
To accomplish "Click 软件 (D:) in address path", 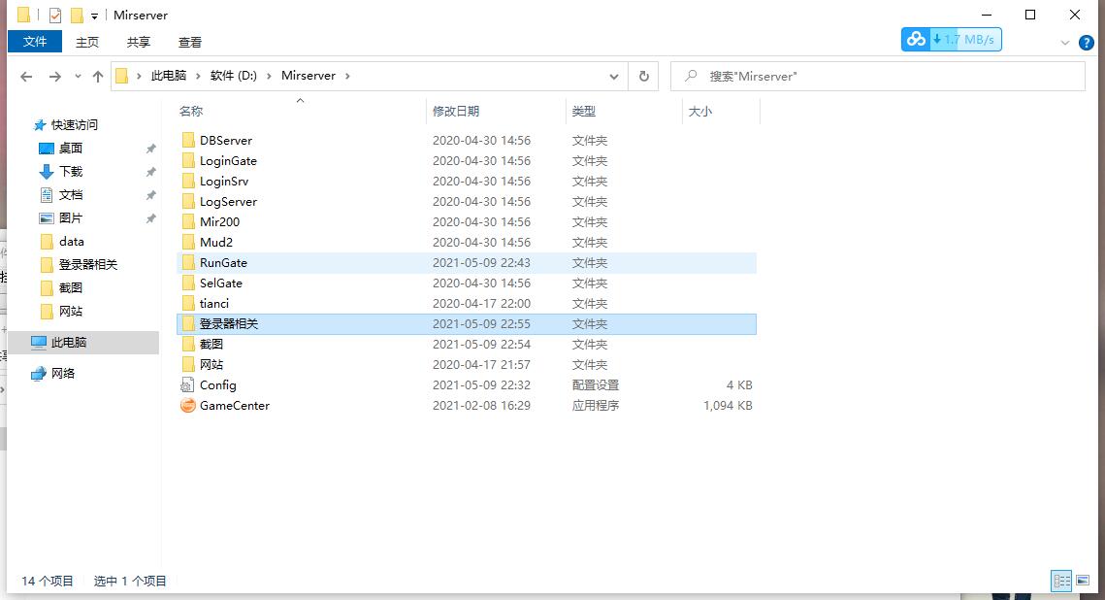I will (x=233, y=76).
